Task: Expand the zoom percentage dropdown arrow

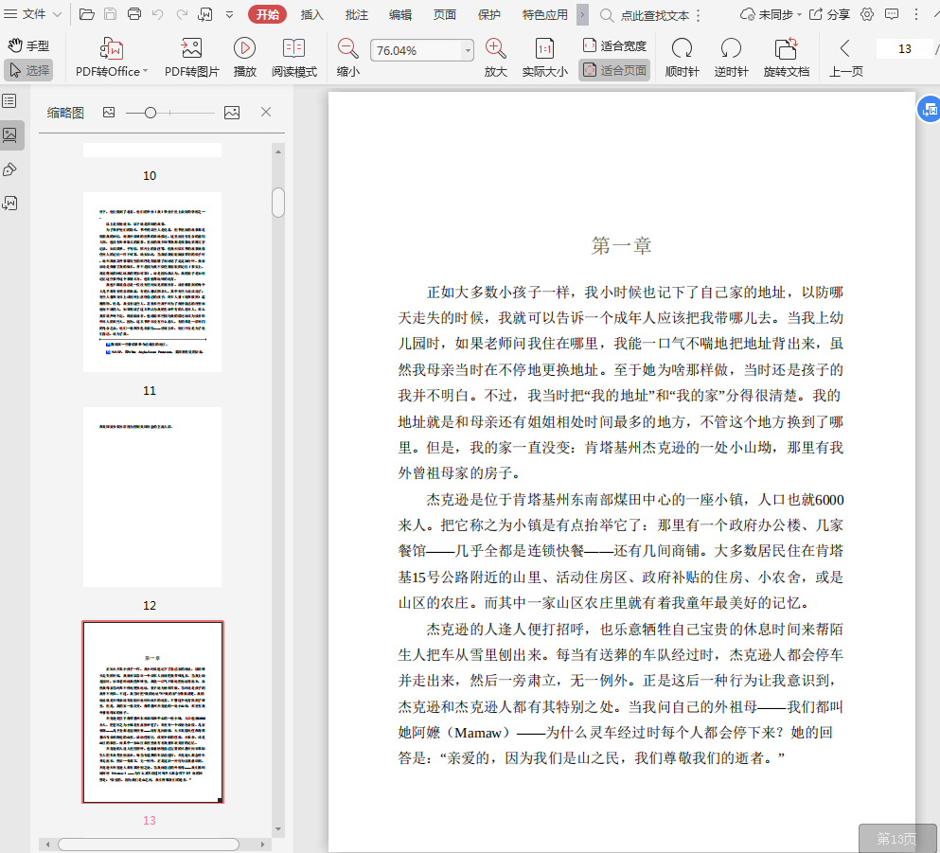Action: (468, 50)
